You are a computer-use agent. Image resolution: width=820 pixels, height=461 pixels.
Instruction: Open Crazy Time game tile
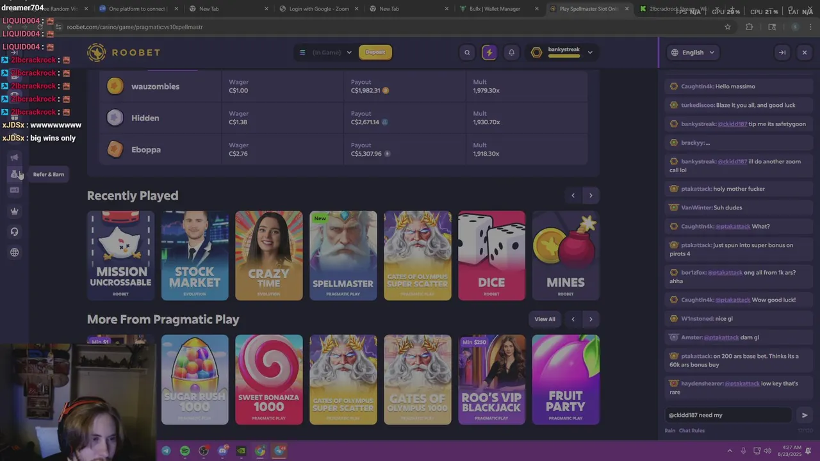point(269,255)
